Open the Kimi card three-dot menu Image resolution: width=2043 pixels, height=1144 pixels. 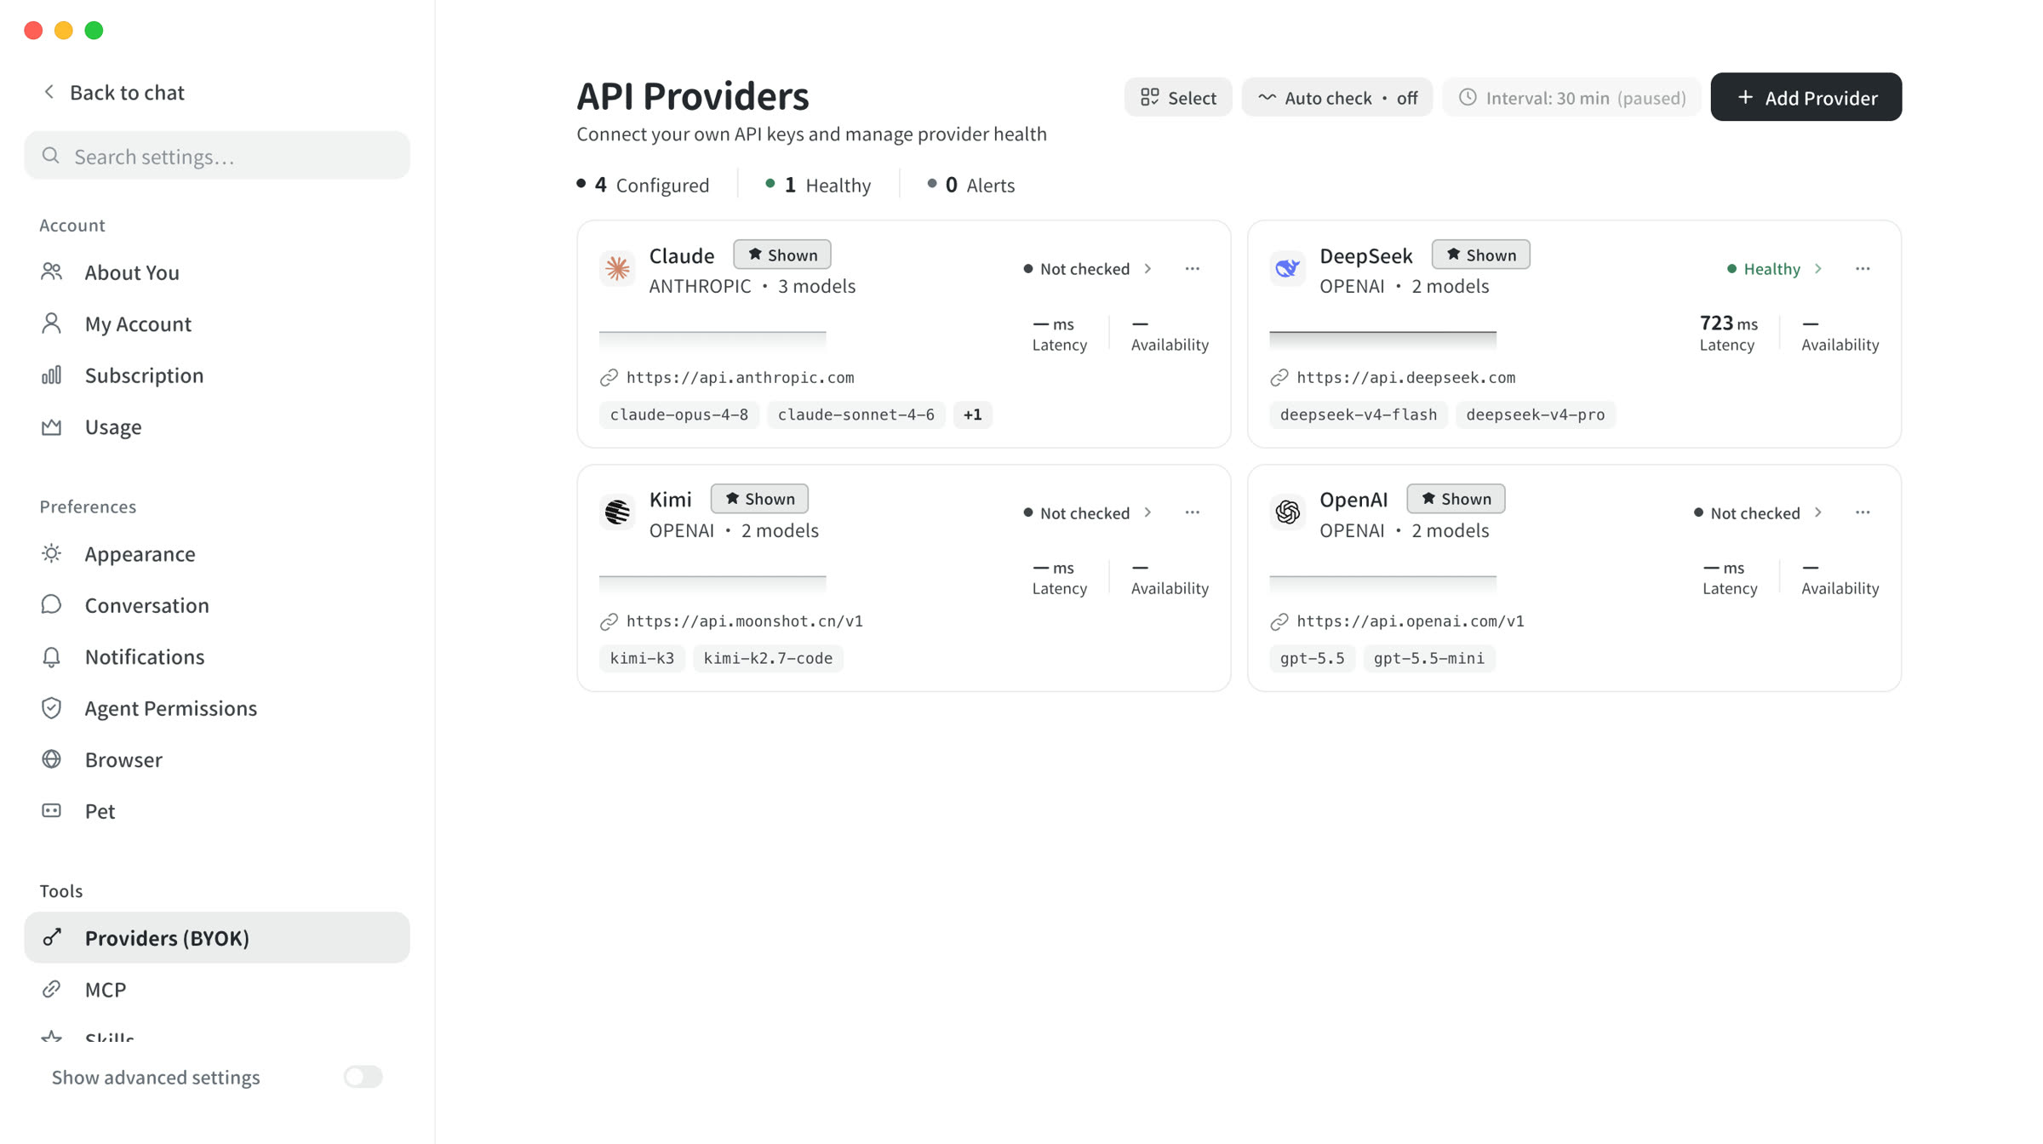[x=1192, y=512]
